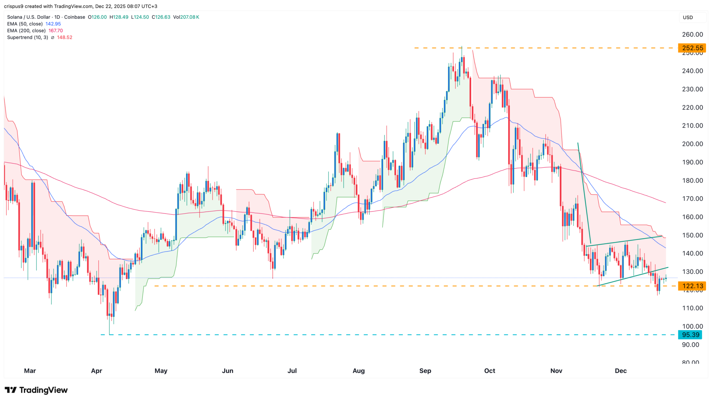Screen dimensions: 712x402
Task: Click the TradingView logo icon
Action: (x=10, y=390)
